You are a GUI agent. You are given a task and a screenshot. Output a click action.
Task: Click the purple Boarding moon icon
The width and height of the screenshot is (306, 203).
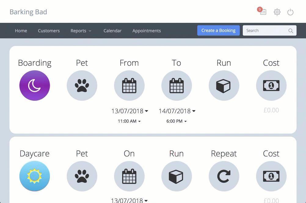(x=35, y=86)
